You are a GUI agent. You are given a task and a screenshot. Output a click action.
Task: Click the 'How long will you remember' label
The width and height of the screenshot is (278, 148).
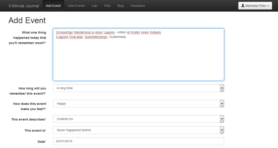[28, 91]
